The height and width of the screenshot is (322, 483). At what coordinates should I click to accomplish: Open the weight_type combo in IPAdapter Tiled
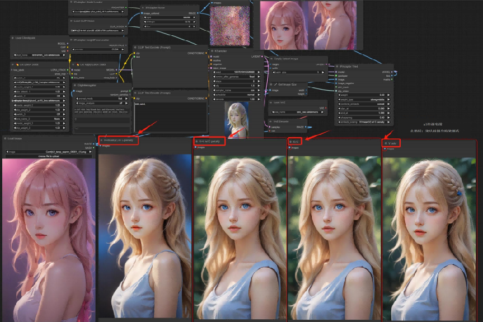[364, 100]
